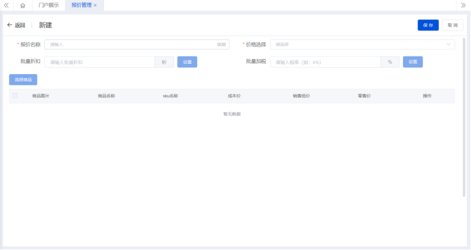Click the 批量加税 tax rate input
471x250 pixels.
click(x=326, y=62)
